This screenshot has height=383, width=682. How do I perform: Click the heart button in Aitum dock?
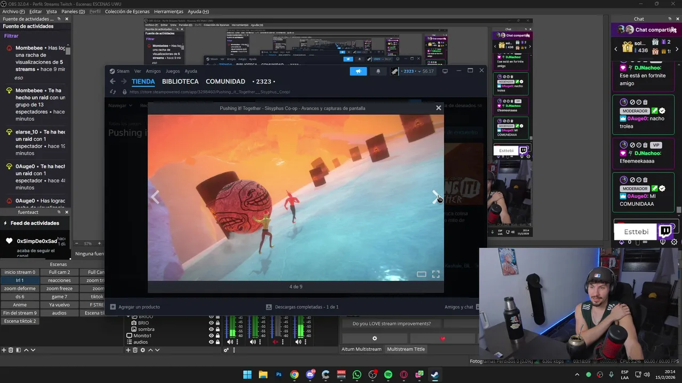coord(442,338)
